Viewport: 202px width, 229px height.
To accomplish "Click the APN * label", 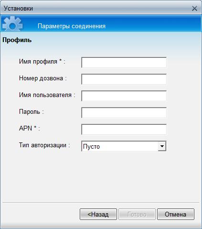I will coord(30,128).
